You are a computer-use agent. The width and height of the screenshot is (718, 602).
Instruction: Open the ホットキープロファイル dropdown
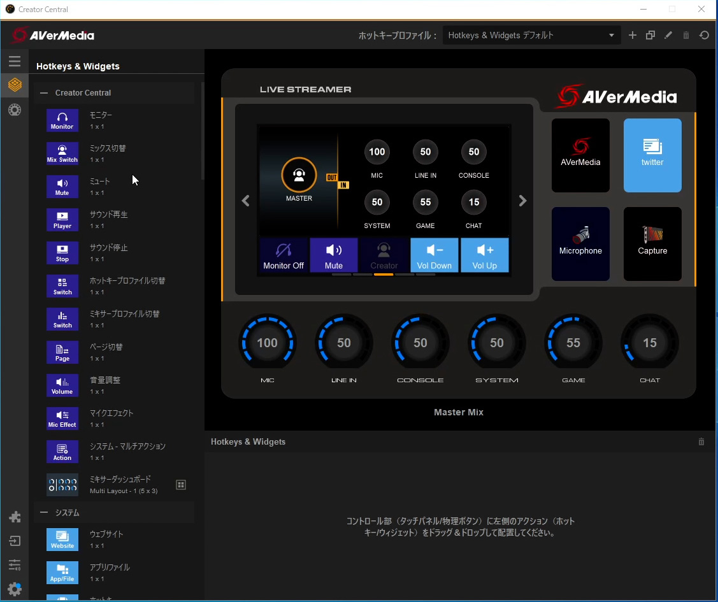click(x=531, y=35)
